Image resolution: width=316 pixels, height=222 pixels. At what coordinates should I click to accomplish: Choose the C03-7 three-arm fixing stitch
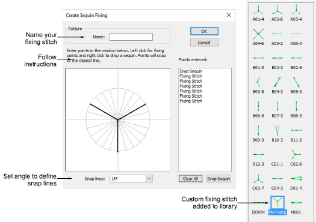(258, 182)
